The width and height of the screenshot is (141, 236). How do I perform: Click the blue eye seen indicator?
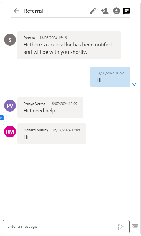134,84
